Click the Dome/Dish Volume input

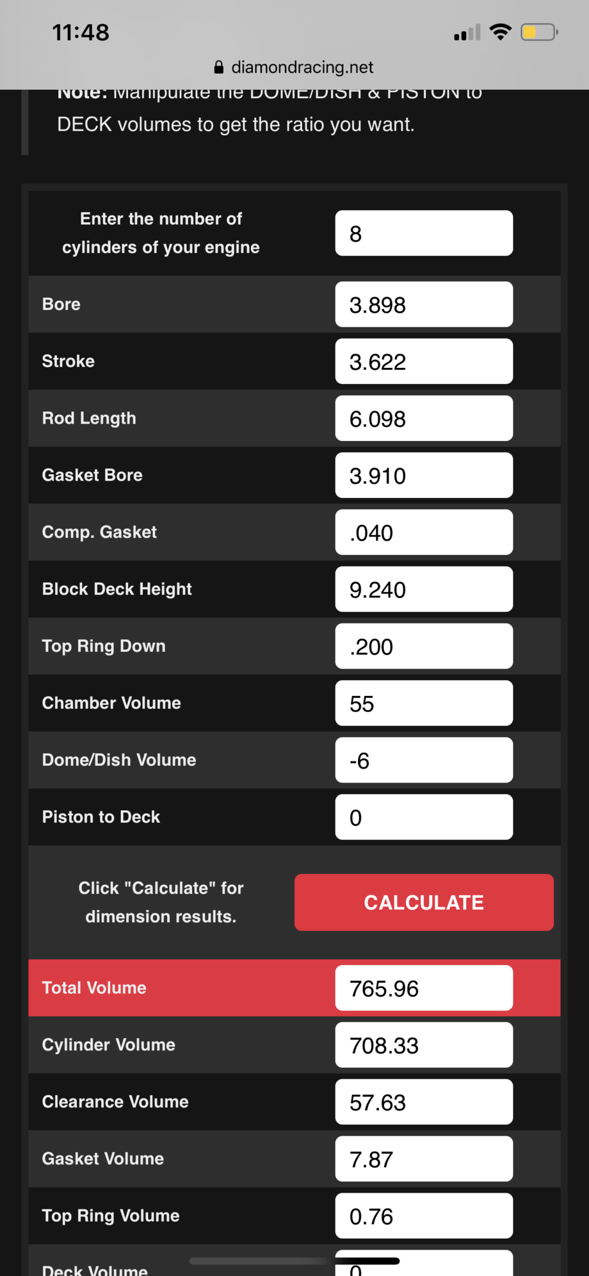pyautogui.click(x=424, y=760)
